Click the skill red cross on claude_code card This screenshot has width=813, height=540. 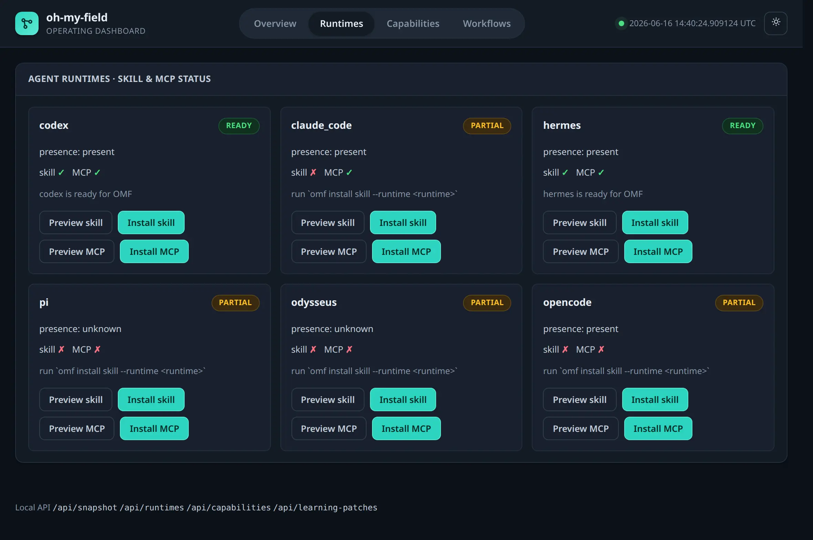click(313, 172)
